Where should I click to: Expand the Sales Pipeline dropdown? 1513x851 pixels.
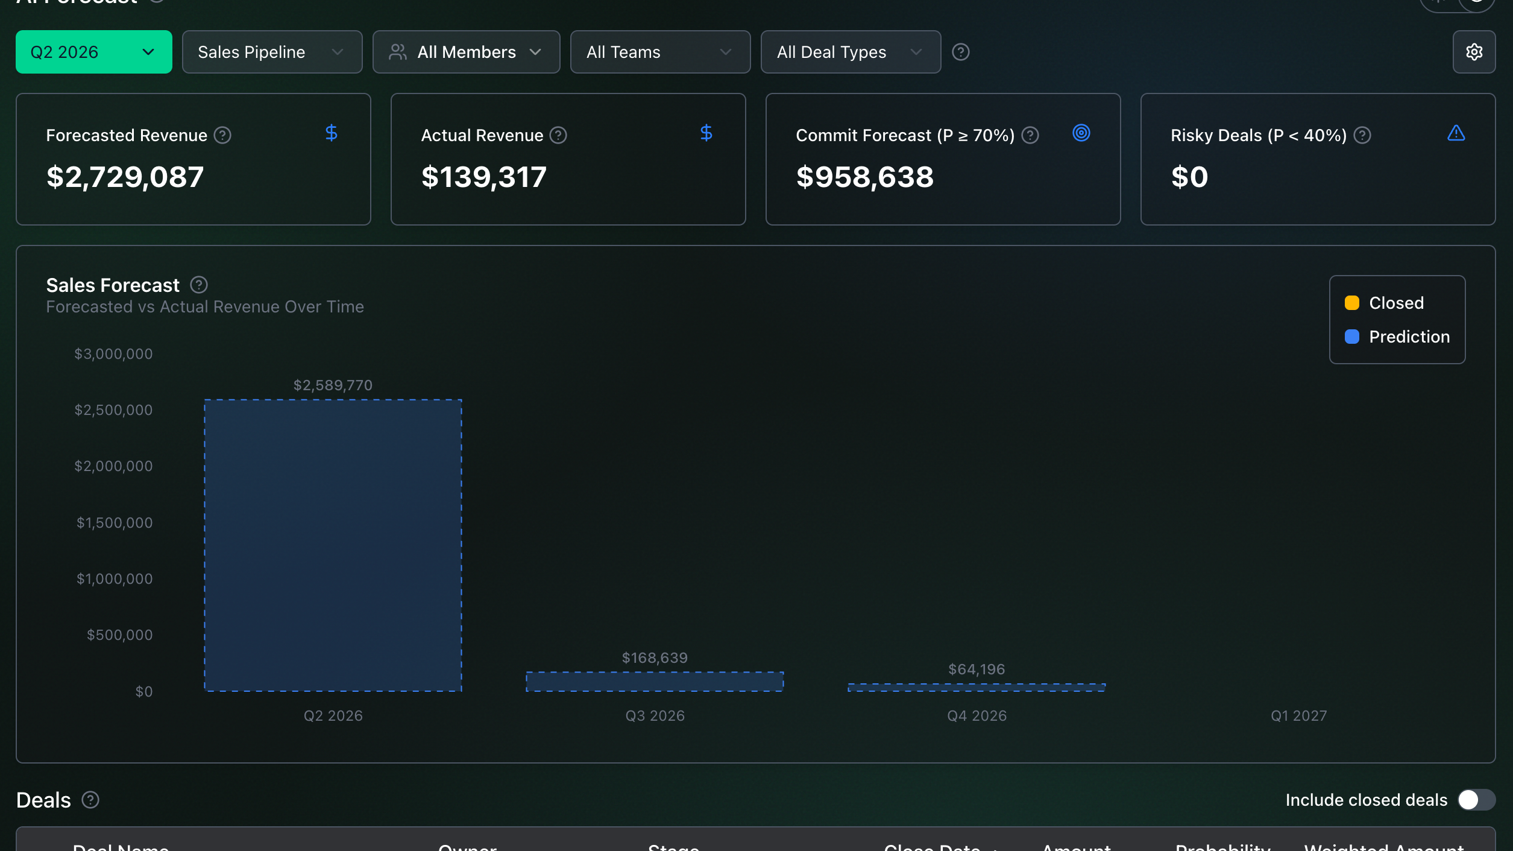click(272, 52)
